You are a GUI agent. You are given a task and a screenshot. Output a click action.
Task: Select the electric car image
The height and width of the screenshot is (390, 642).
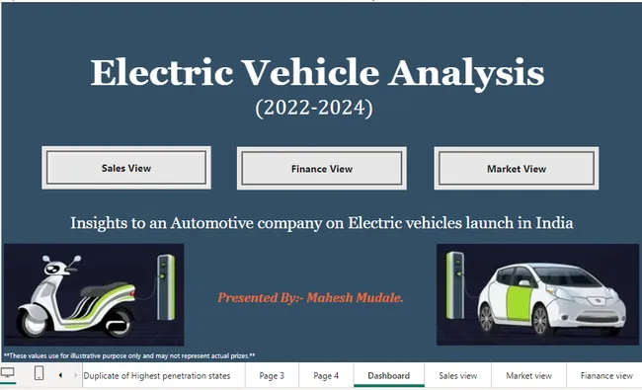(x=537, y=294)
